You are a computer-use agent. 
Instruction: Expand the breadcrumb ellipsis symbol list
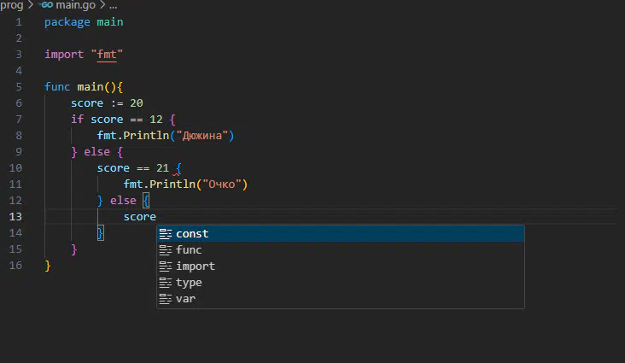pos(114,6)
